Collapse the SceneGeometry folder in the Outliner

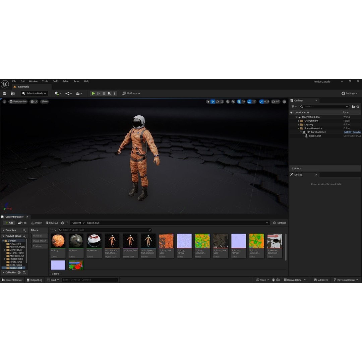tap(299, 128)
